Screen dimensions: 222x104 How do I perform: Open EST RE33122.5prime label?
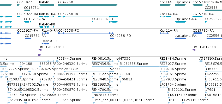[x=105, y=74]
